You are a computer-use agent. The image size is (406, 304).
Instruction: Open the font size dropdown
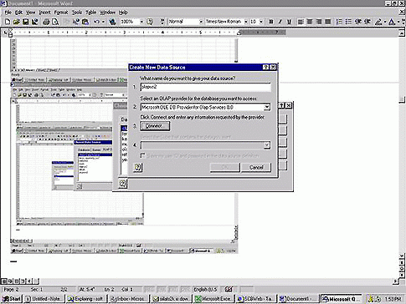(261, 22)
